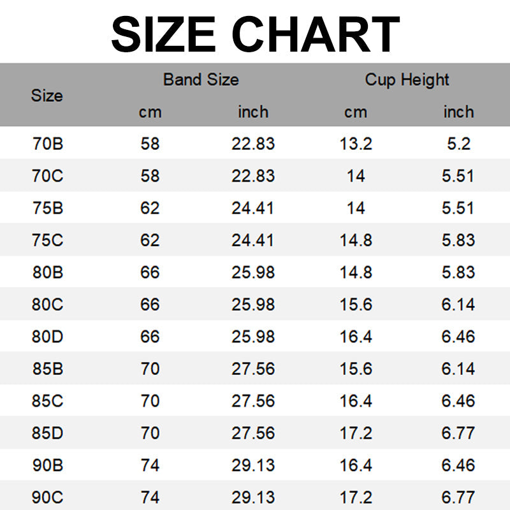The width and height of the screenshot is (510, 510).
Task: Select the 80B size row label
Action: [48, 272]
